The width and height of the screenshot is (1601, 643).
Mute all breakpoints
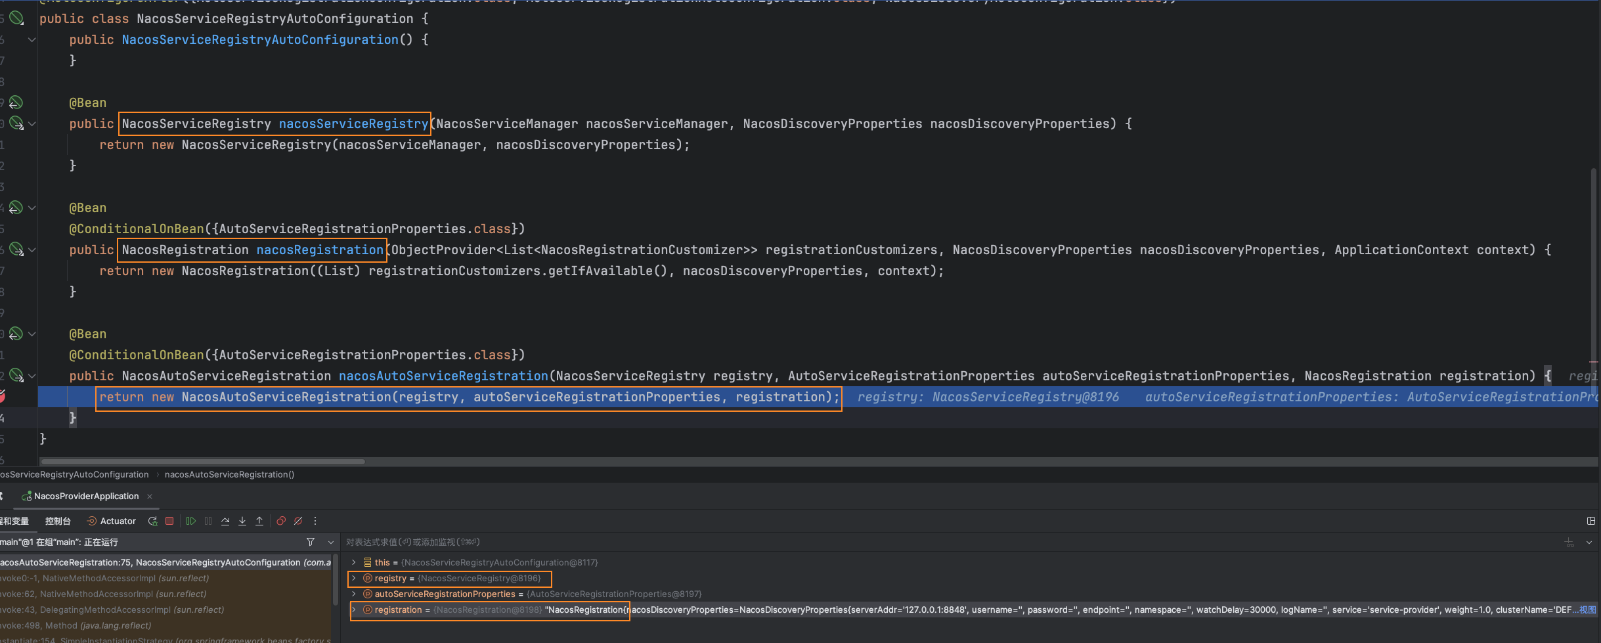tap(298, 521)
